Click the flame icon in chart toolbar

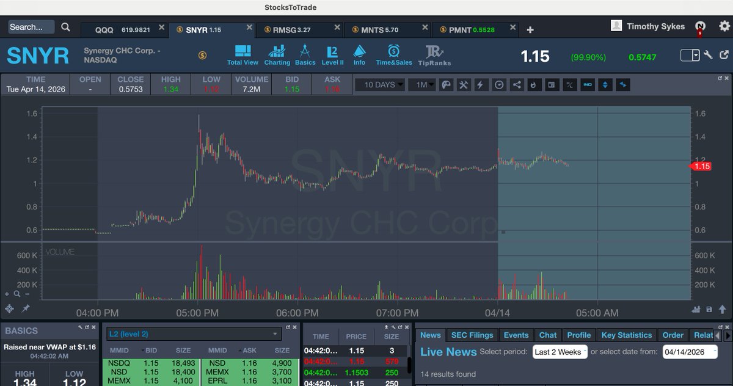click(533, 85)
